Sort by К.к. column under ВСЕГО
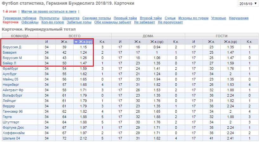Viewport: 260px width, 142px height. pos(102,42)
